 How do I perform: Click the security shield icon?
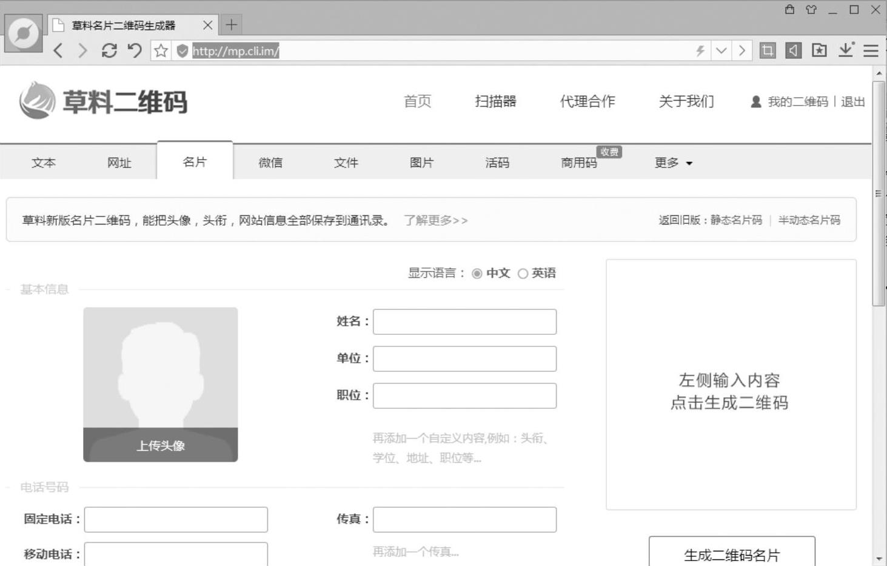tap(182, 51)
